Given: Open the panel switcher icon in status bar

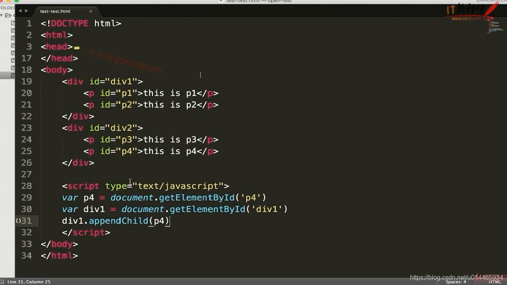Looking at the screenshot, I should 2,281.
